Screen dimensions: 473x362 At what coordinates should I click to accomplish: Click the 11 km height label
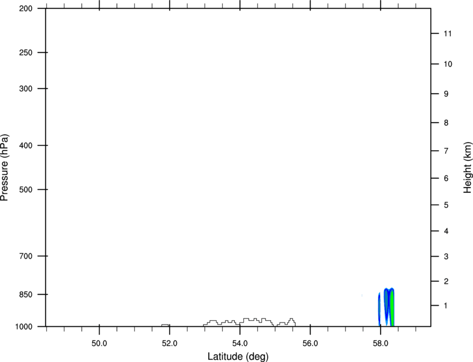click(x=447, y=33)
